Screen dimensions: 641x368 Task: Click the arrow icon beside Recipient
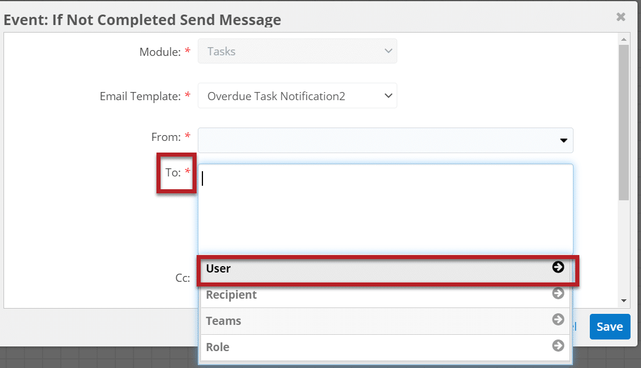(x=558, y=294)
